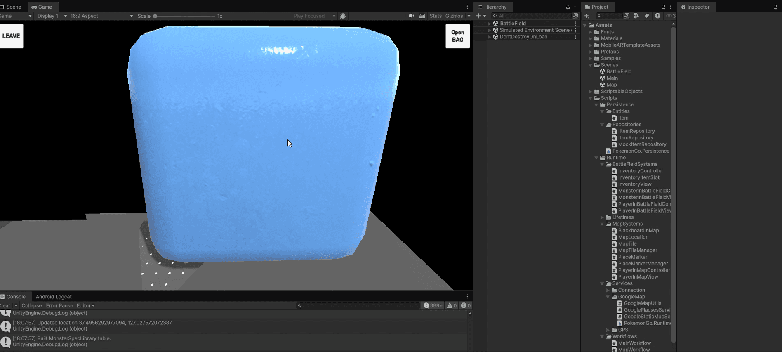Click the Project panel plus create icon

pyautogui.click(x=586, y=16)
